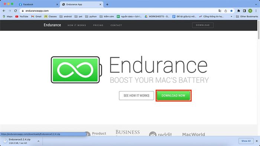Viewport: 260px width, 146px height.
Task: Open the Other Bookmarks folder
Action: pyautogui.click(x=247, y=17)
